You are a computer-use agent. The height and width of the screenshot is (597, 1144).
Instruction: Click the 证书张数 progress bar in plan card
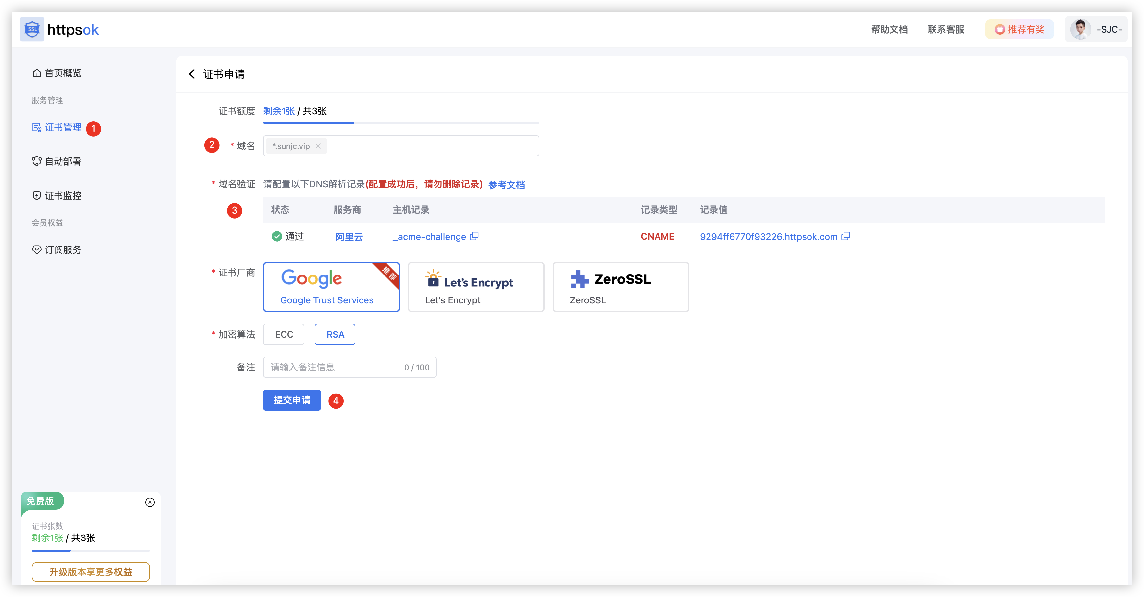[x=90, y=550]
